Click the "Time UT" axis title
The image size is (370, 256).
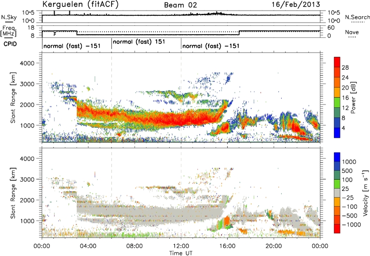(181, 253)
